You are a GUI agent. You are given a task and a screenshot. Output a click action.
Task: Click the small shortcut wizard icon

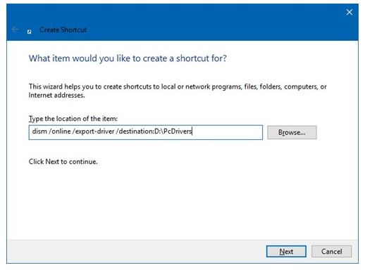click(29, 32)
